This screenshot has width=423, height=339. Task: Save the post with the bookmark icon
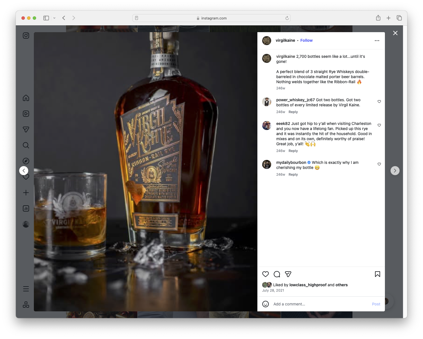coord(377,274)
